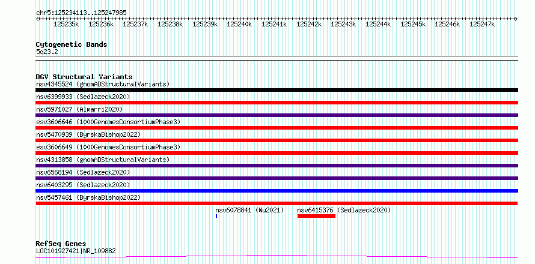Screen dimensions: 535x264
Task: Click the red nsv5470939 variant bar
Action: pyautogui.click(x=277, y=140)
